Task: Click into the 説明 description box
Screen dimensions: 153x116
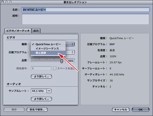Action: click(86, 19)
